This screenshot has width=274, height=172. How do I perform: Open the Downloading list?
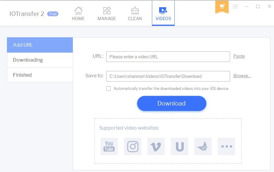point(40,60)
